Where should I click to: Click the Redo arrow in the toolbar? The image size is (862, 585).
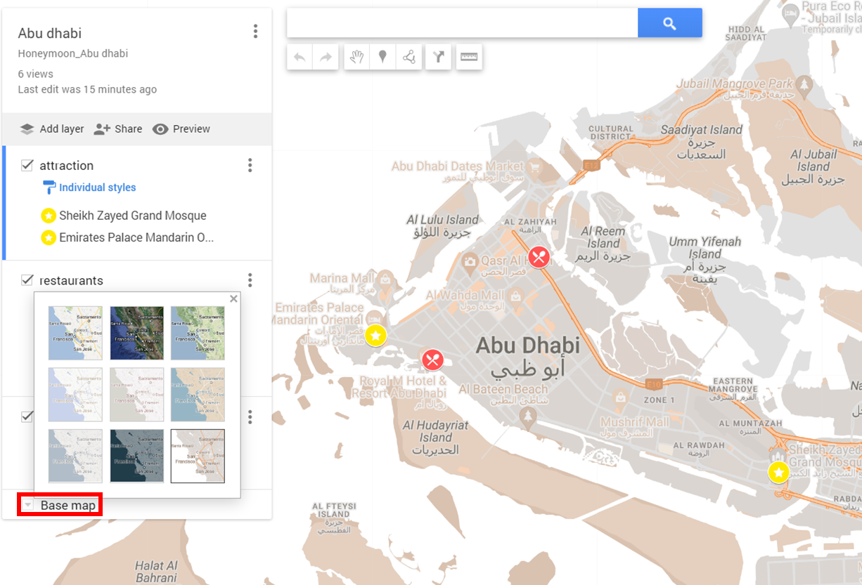click(x=326, y=58)
